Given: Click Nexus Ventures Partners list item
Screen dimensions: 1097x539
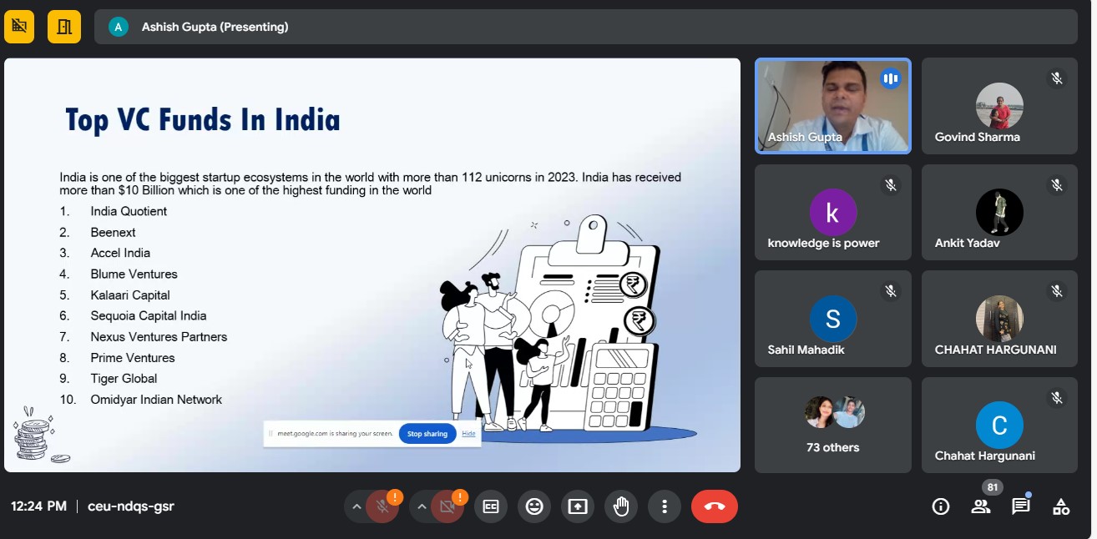Looking at the screenshot, I should click(159, 336).
